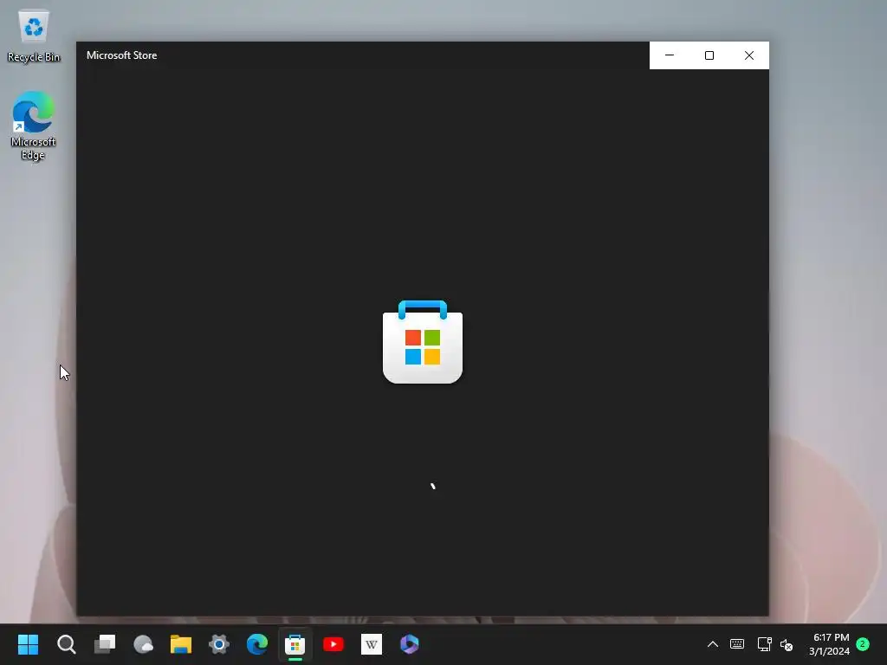Select the Microsoft Edge desktop shortcut
This screenshot has width=887, height=665.
tap(33, 126)
